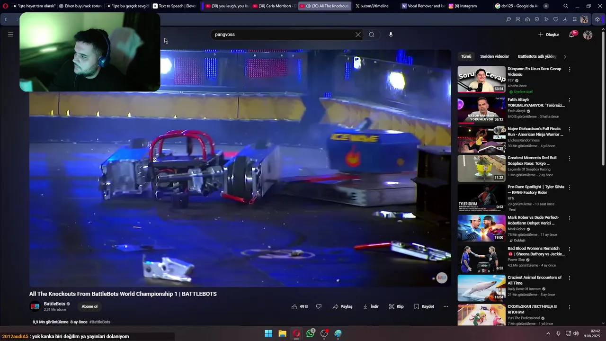606x341 pixels.
Task: Open the BattleBots channel name link
Action: pyautogui.click(x=54, y=304)
